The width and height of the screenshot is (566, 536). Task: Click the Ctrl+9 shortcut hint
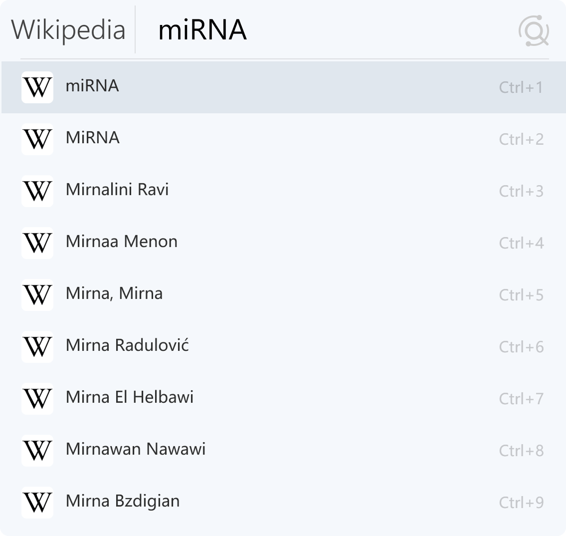(x=521, y=503)
